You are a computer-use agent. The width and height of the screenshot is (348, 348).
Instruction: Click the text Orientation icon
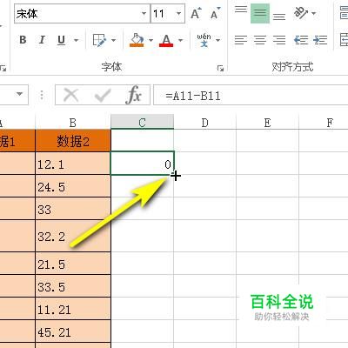point(300,13)
